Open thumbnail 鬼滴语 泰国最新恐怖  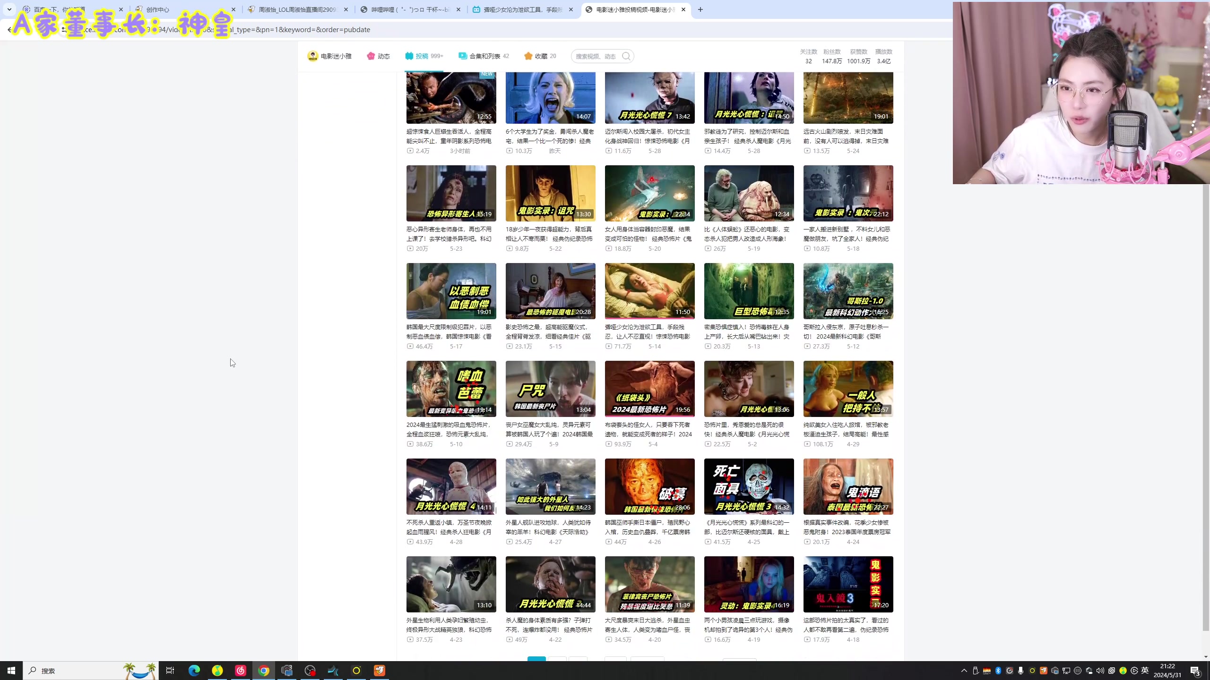click(848, 486)
